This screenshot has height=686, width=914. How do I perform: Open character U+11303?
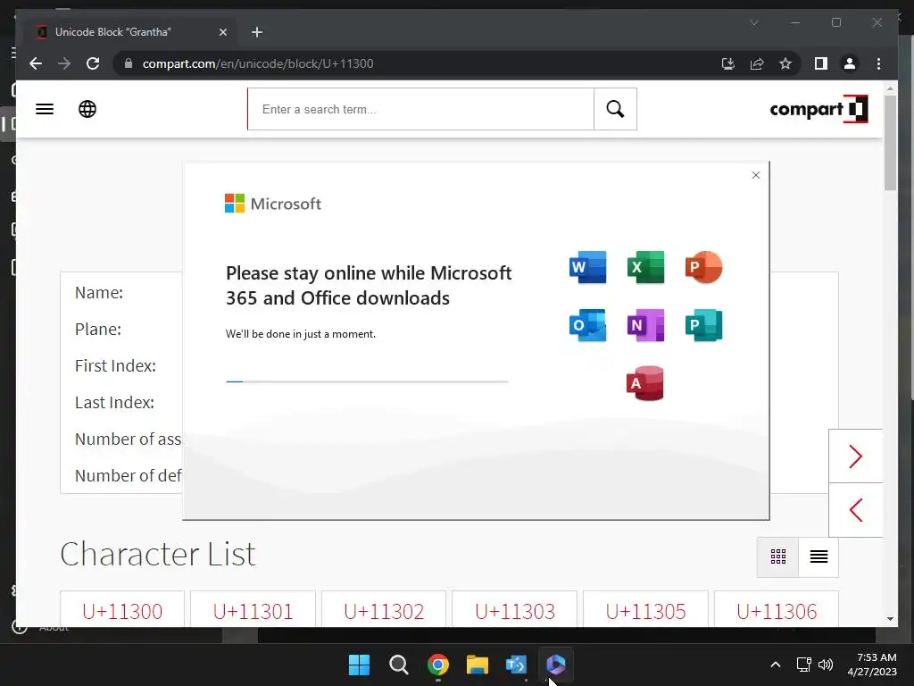coord(515,611)
